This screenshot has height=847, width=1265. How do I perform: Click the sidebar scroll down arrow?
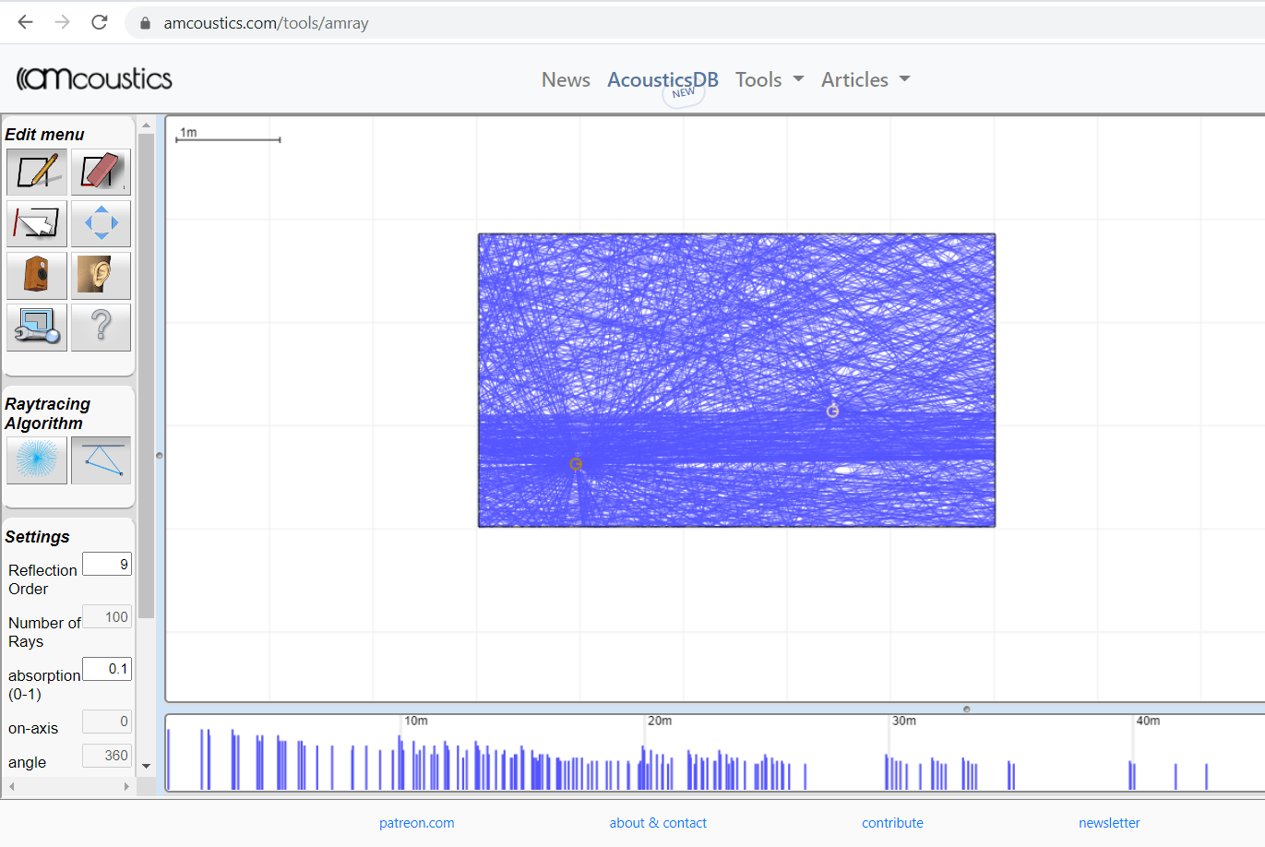146,767
